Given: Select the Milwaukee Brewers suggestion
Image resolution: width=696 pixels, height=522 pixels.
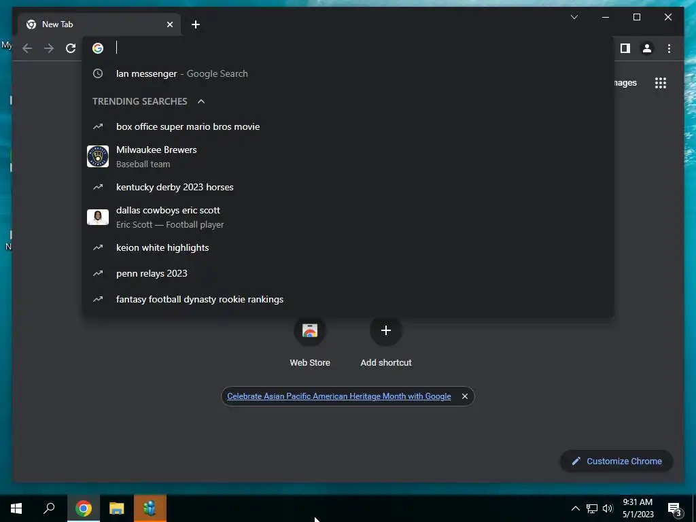Looking at the screenshot, I should tap(348, 157).
